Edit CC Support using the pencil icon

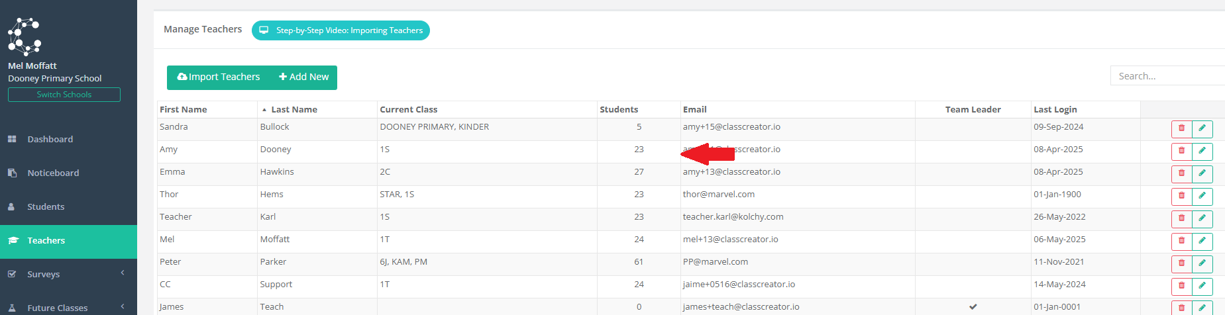pos(1202,287)
